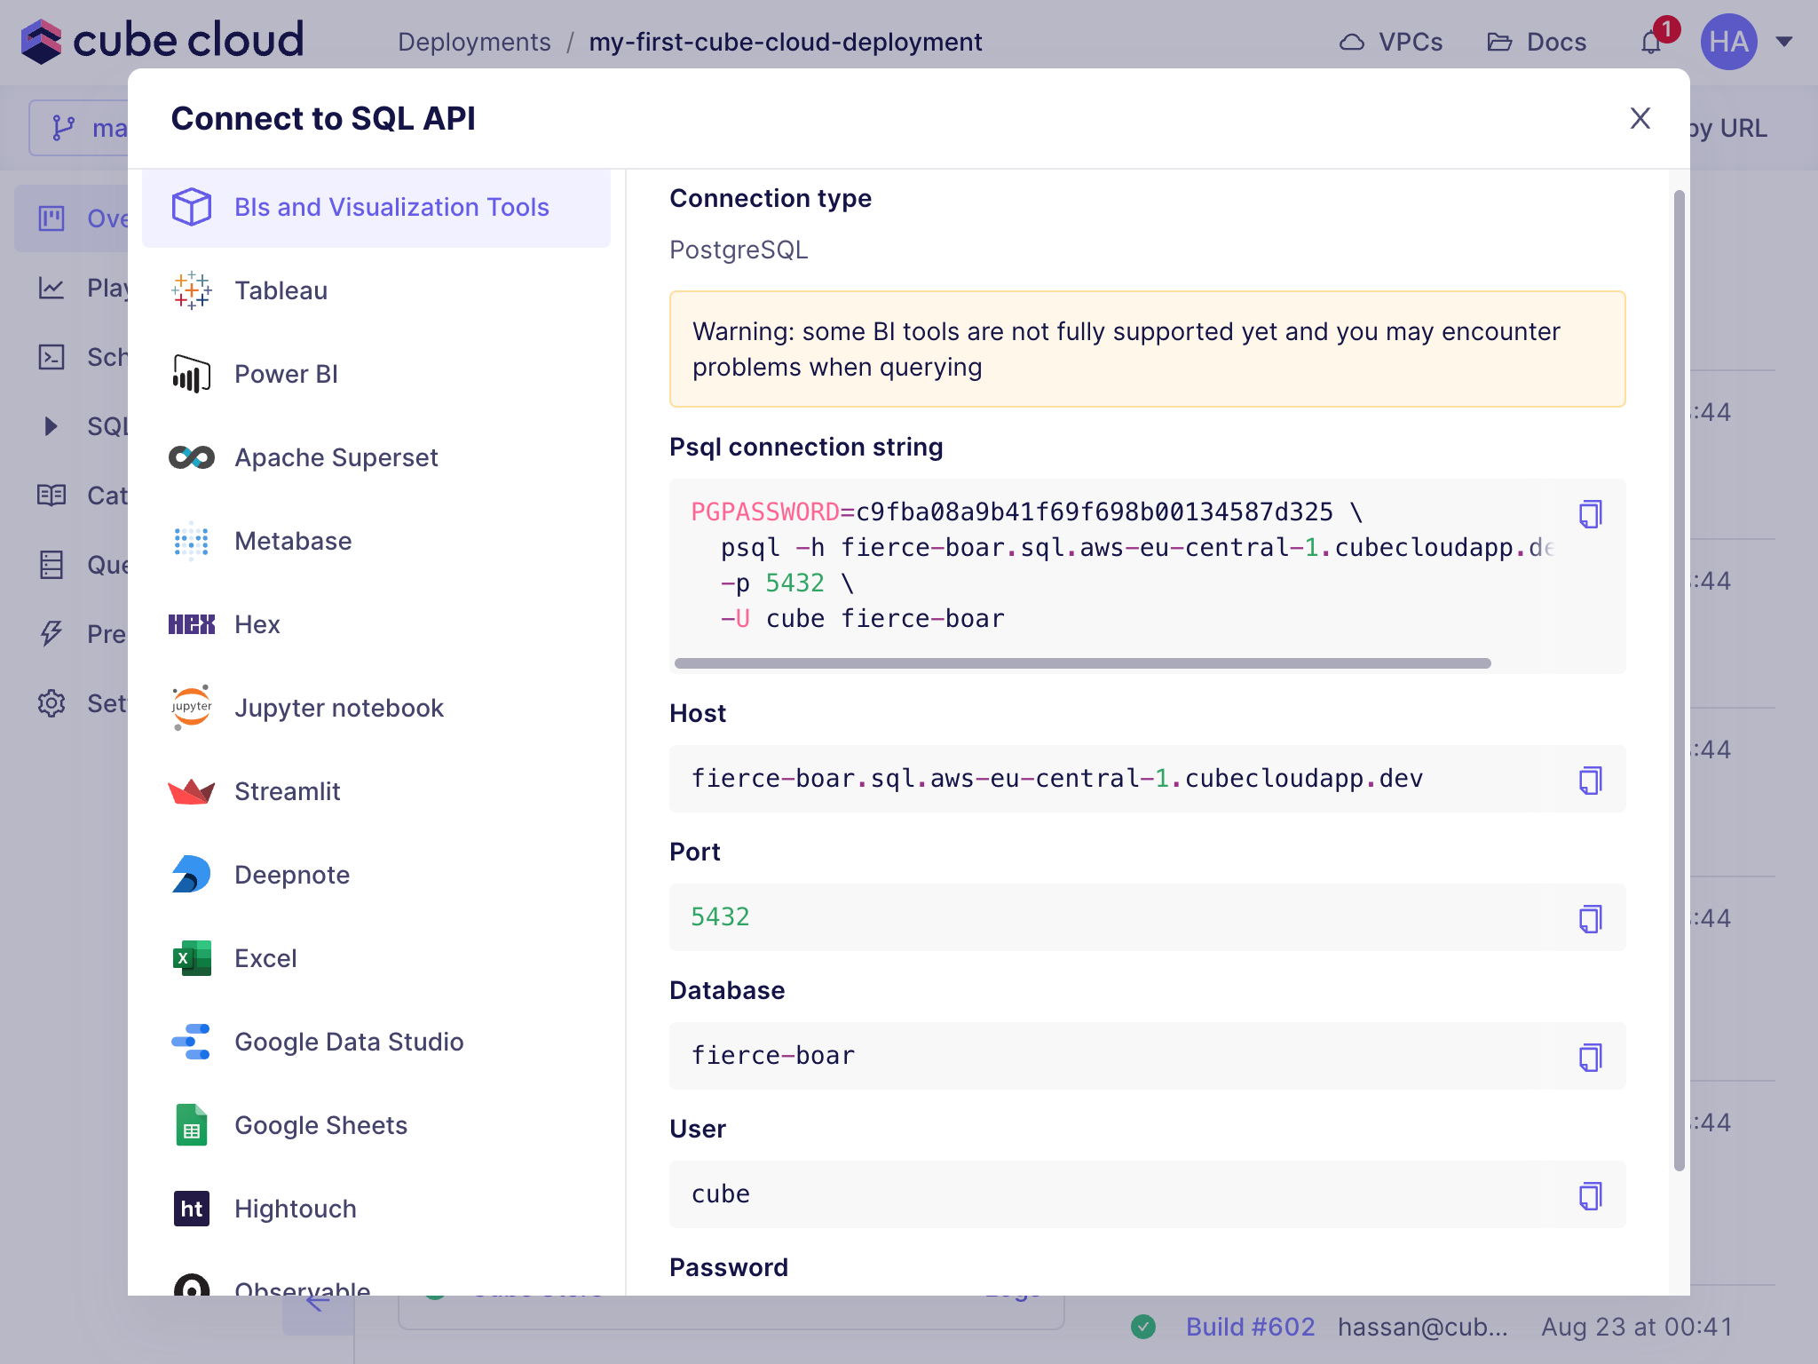Copy the User cube value
The width and height of the screenshot is (1818, 1364).
pos(1590,1195)
